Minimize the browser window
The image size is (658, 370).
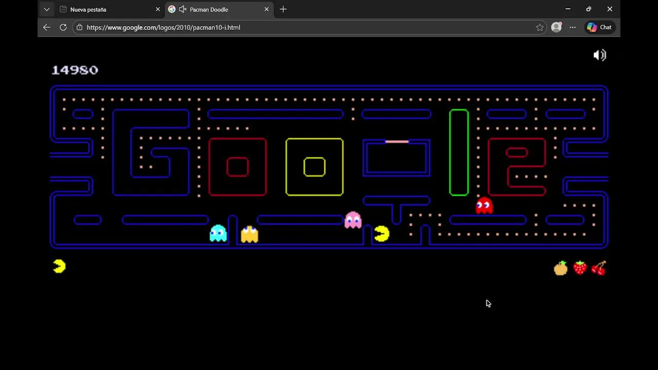pyautogui.click(x=568, y=9)
